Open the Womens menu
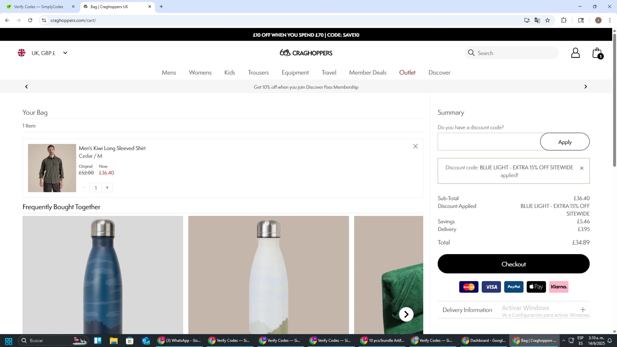 (200, 72)
